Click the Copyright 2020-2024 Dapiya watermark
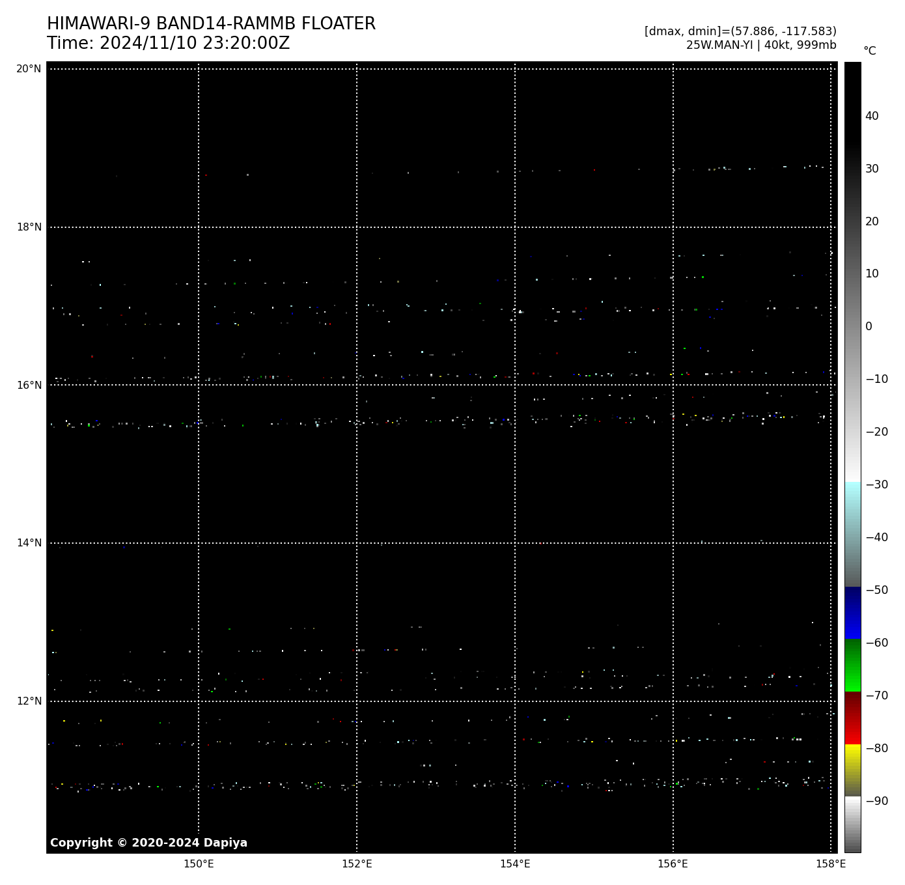This screenshot has height=885, width=905. [148, 843]
